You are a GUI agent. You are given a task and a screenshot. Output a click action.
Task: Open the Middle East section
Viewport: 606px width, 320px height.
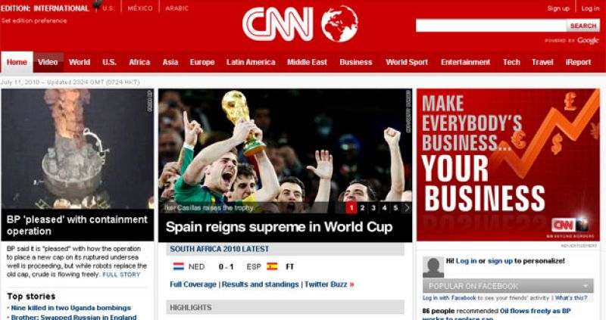coord(307,62)
